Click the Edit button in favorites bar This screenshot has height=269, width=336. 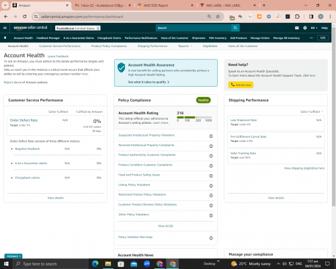(x=323, y=38)
